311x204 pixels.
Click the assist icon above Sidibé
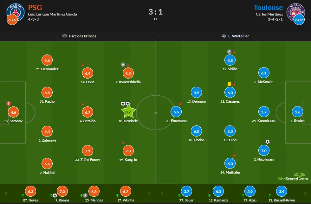(x=229, y=52)
